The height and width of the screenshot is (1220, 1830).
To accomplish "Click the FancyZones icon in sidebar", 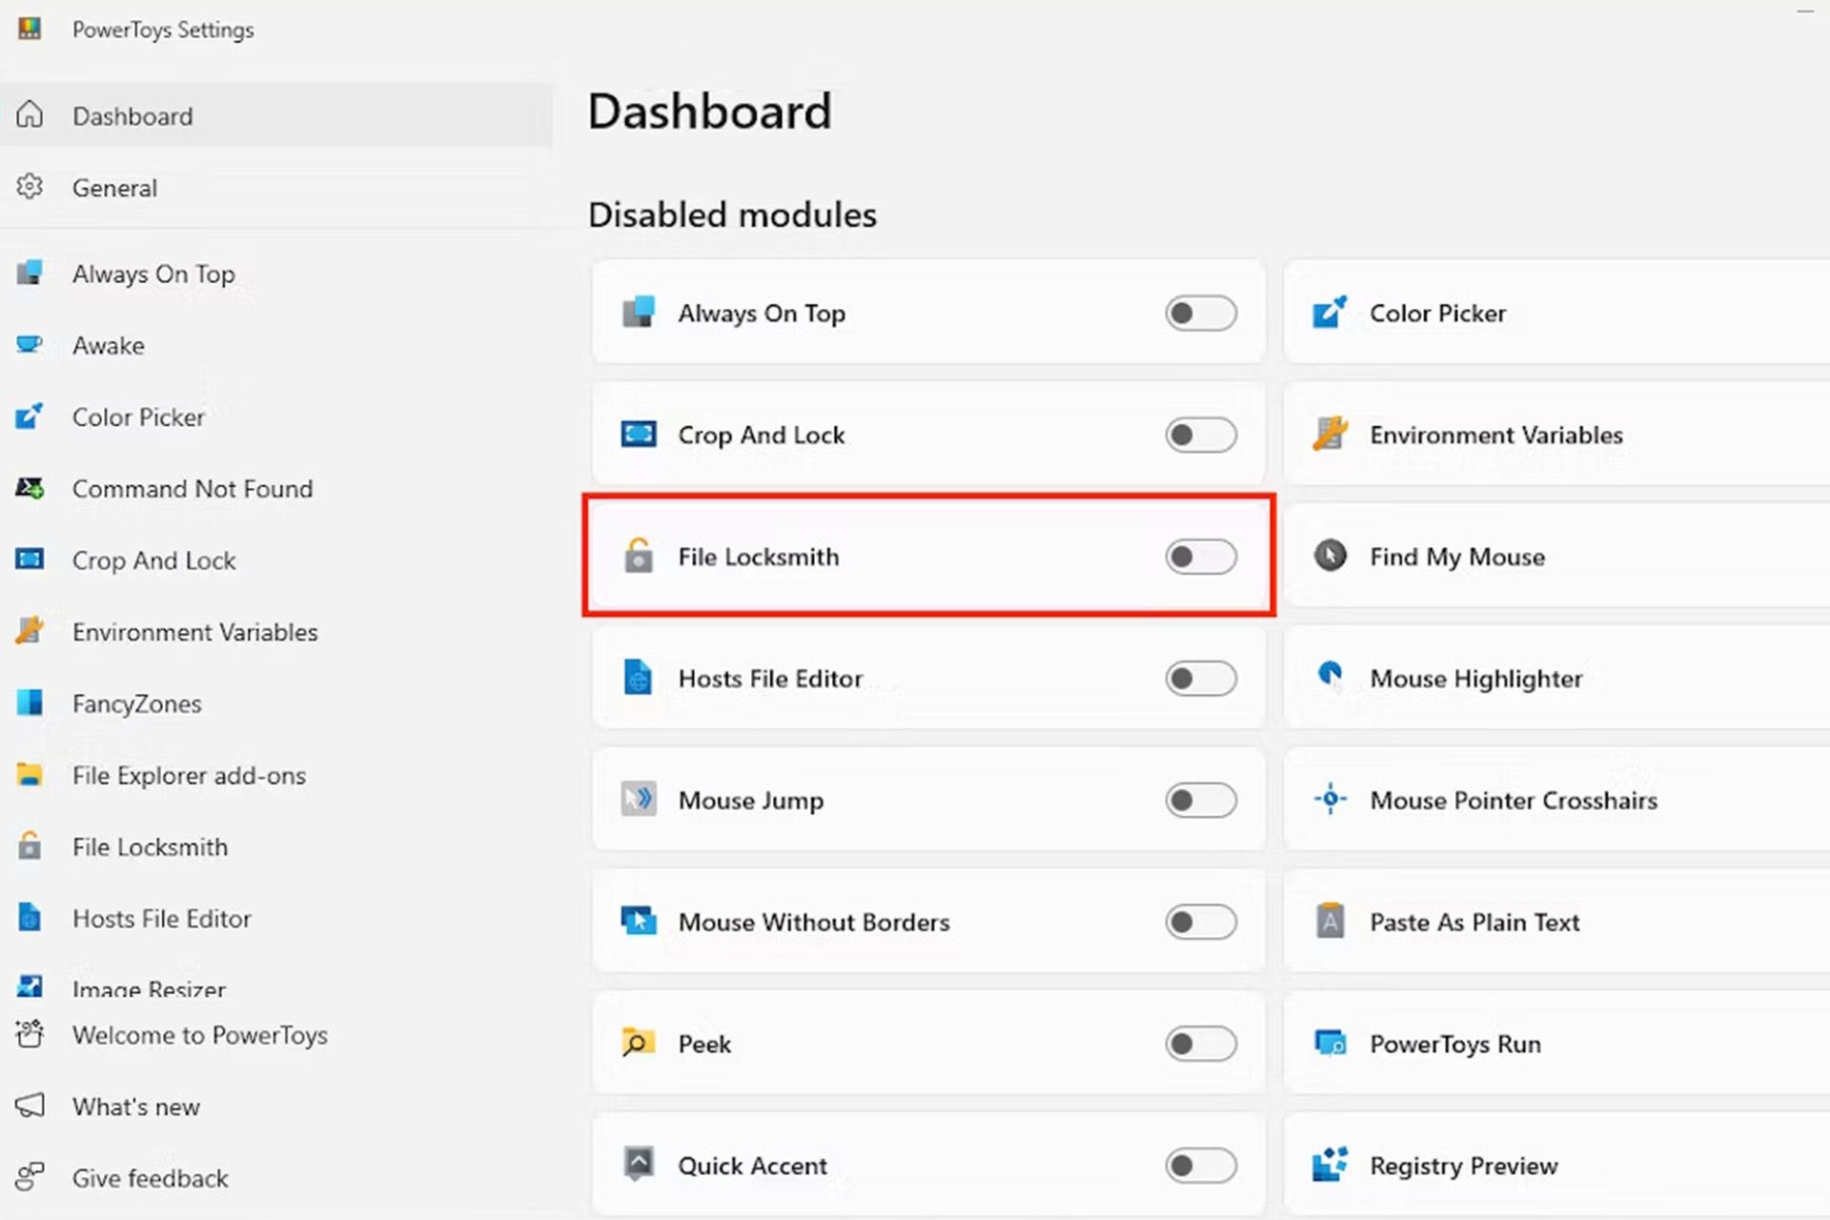I will [30, 703].
